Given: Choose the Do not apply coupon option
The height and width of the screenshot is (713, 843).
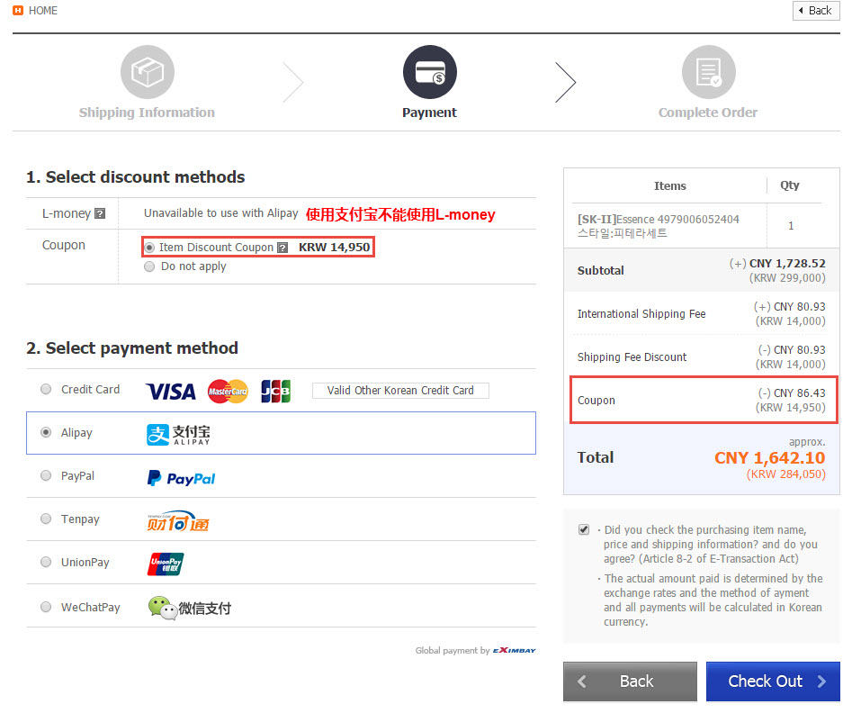Looking at the screenshot, I should 149,266.
